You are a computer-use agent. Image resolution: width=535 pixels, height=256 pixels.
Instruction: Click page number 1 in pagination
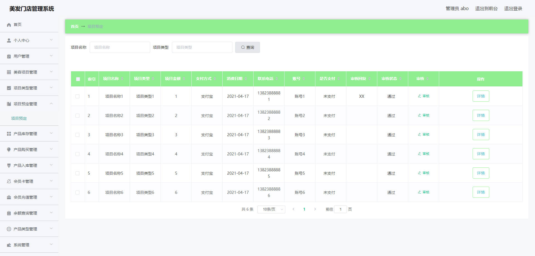pos(304,209)
